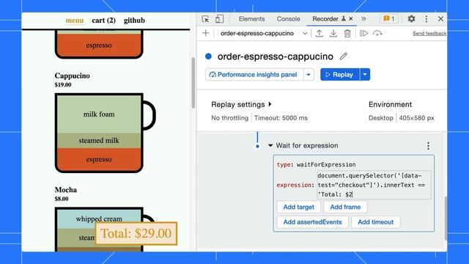Close the Recorder tab with its x
The image size is (469, 264).
(351, 18)
